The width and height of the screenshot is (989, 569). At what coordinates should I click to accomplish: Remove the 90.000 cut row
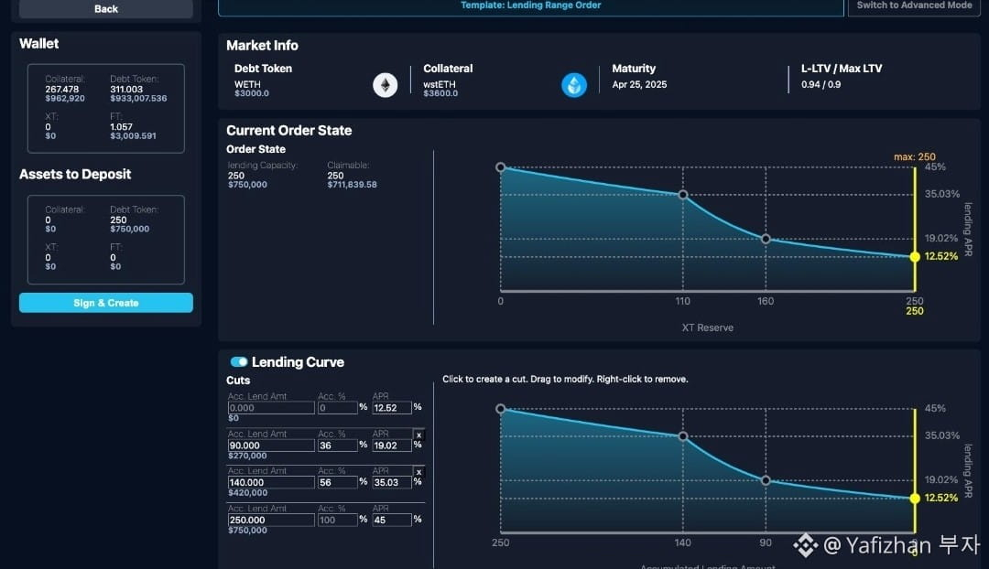[418, 435]
